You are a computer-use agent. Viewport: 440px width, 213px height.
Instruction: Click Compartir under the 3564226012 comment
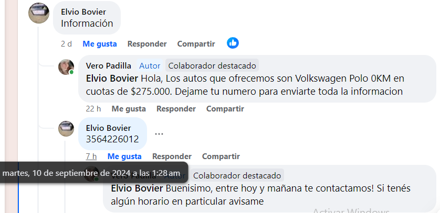click(x=221, y=156)
